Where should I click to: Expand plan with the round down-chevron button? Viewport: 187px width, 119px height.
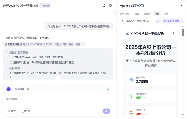(x=58, y=79)
